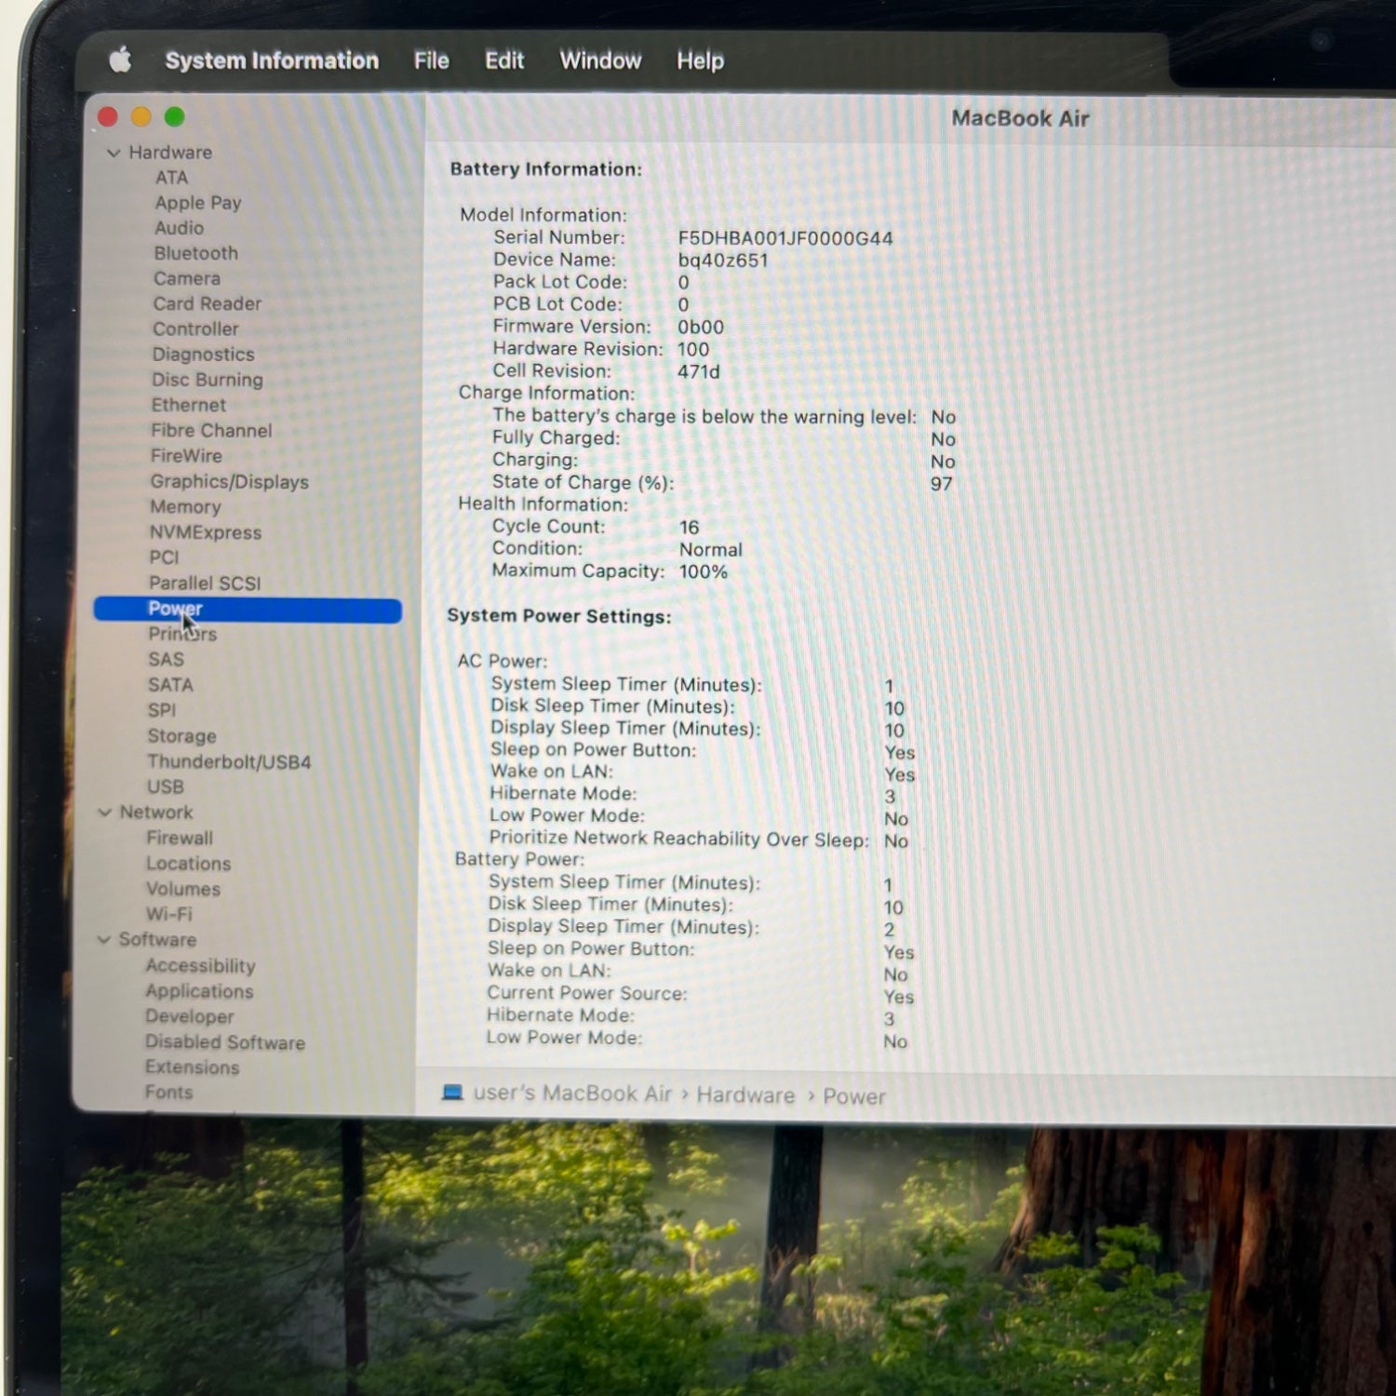1396x1396 pixels.
Task: Select Camera in the sidebar
Action: 187,278
